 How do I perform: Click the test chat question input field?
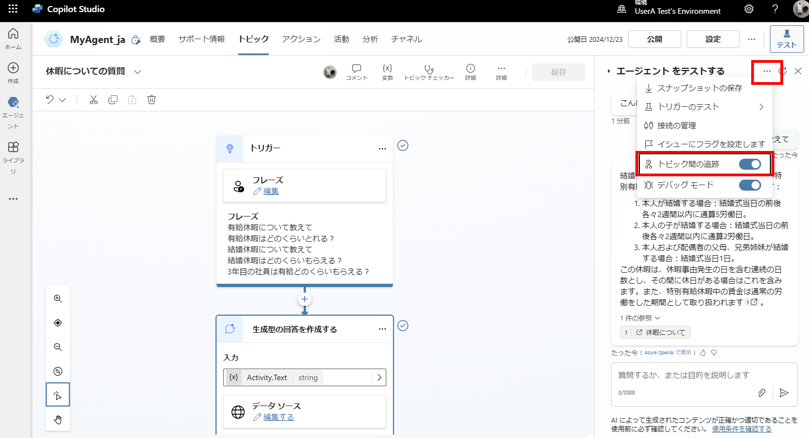click(683, 375)
